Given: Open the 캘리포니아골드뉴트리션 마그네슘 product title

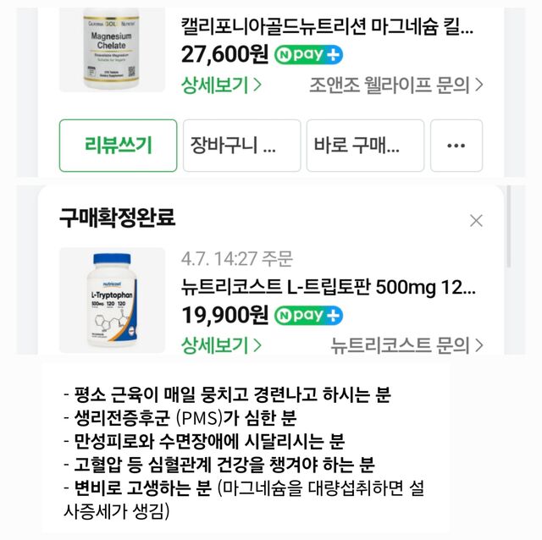Looking at the screenshot, I should coord(328,26).
